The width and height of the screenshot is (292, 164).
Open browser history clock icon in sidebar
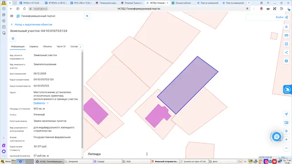pos(4,9)
